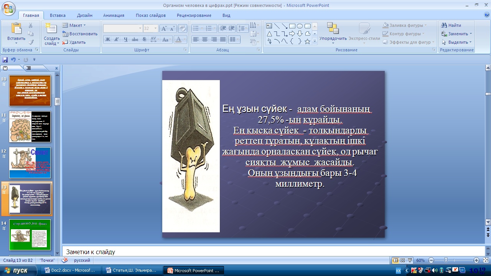Screen dimensions: 491x276
Task: Switch to Doc2.docx taskbar window
Action: point(71,271)
